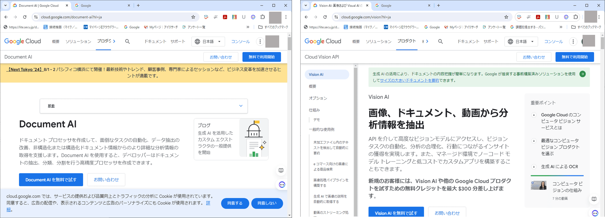Screen dimensions: 605x218
Task: Reload page in left Document AI window
Action: click(x=25, y=17)
